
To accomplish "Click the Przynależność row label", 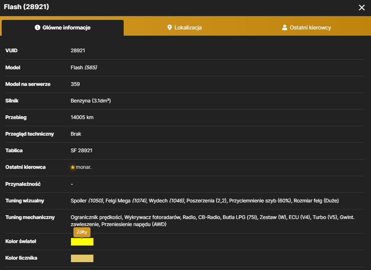I will tap(23, 184).
